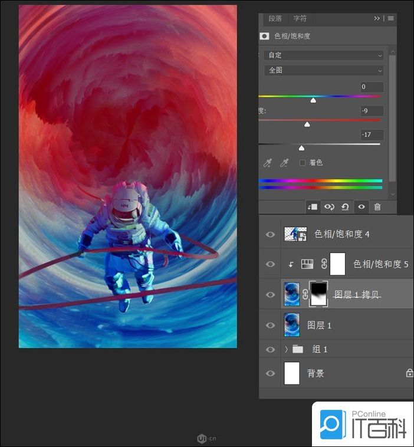Click adjustment icon of 色相/饱和度 5 layer
414x447 pixels.
click(x=307, y=264)
